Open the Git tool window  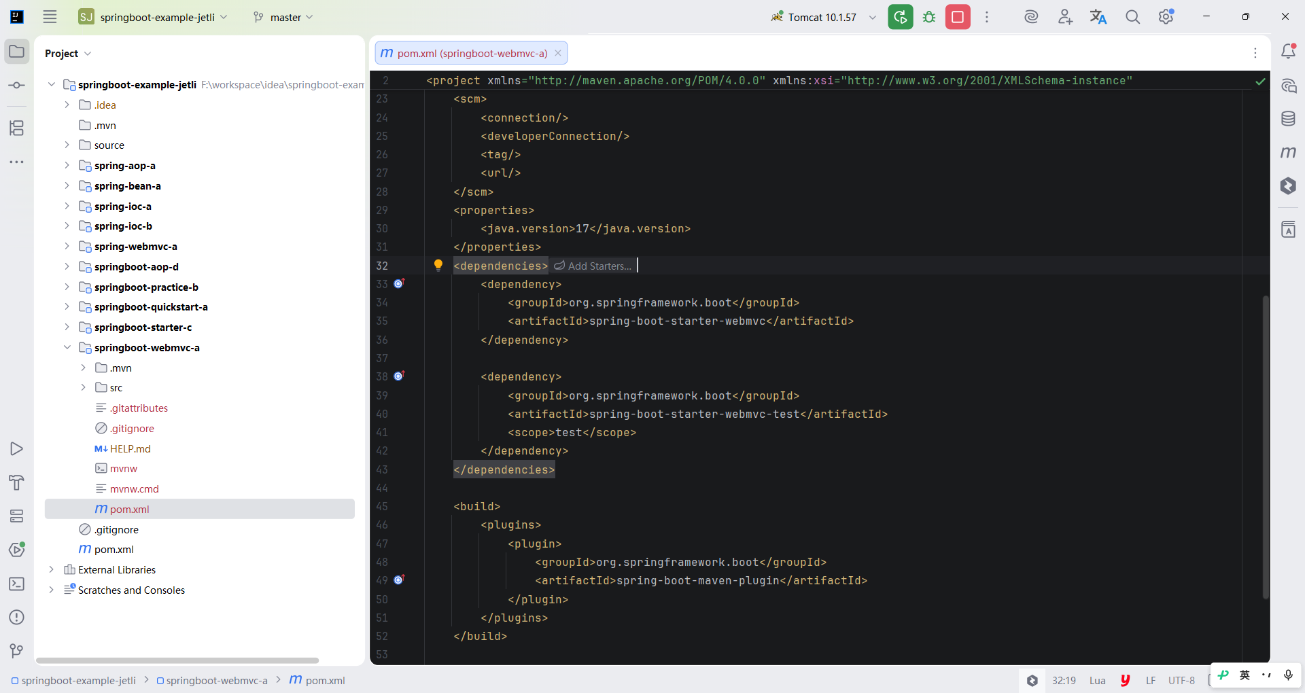tap(17, 651)
